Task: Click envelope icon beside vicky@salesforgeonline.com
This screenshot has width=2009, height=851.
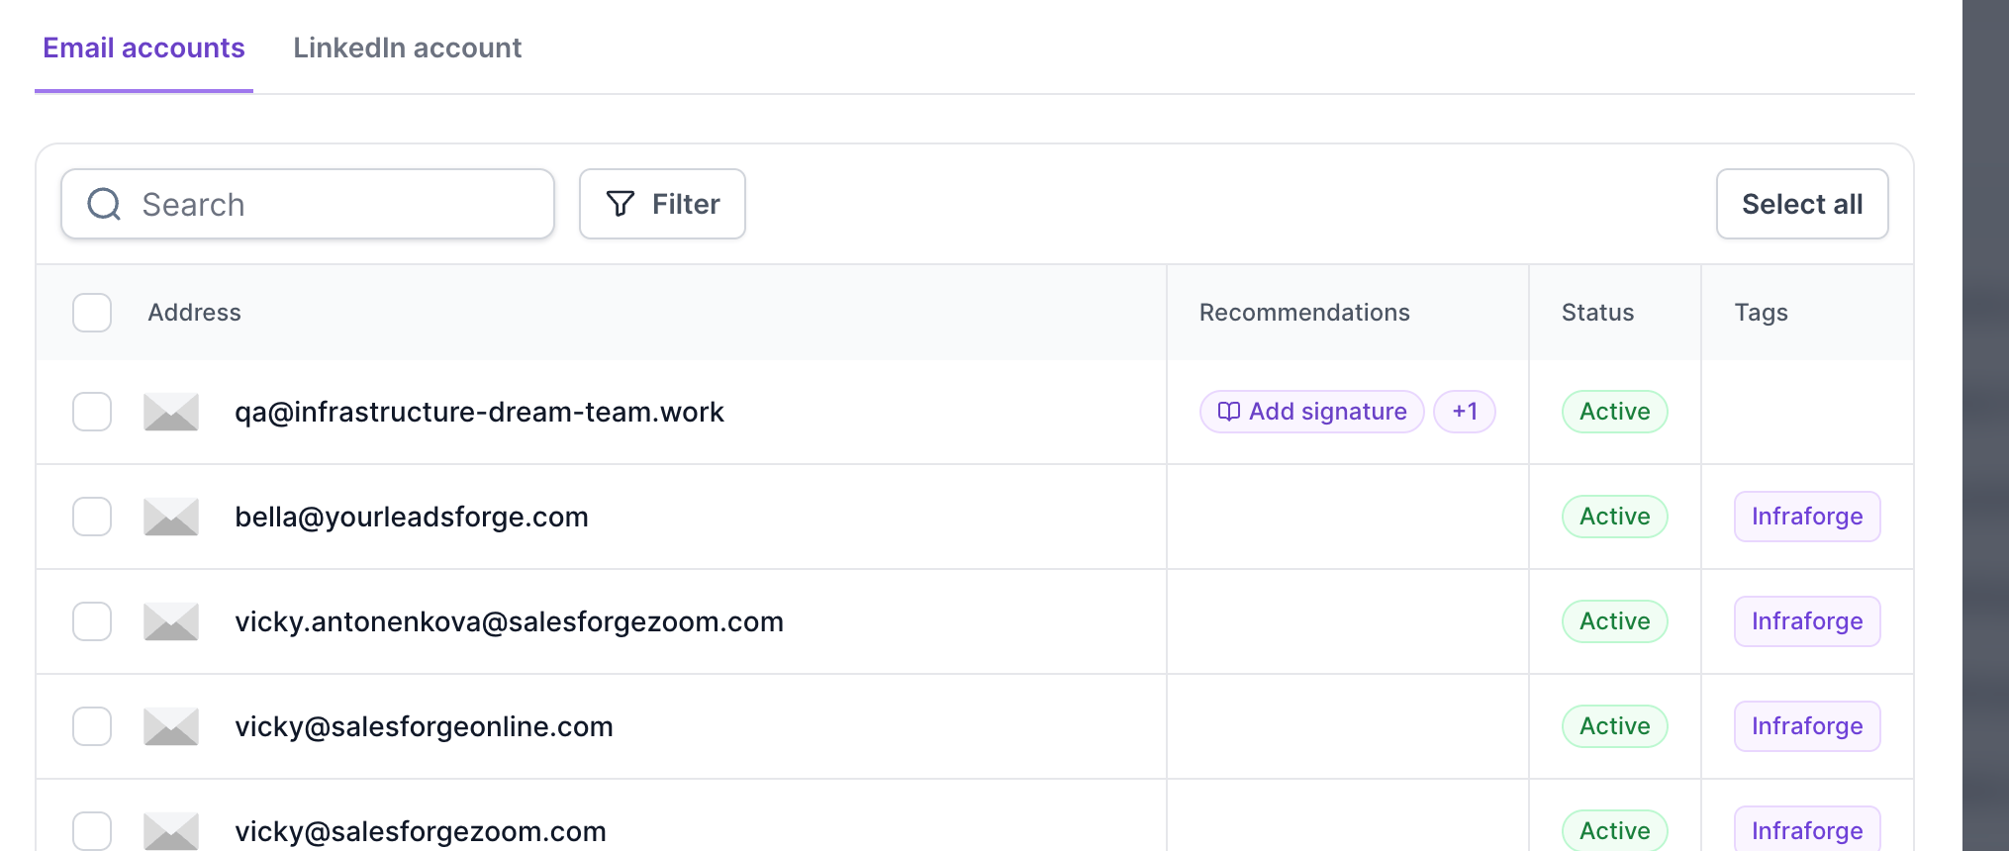Action: pyautogui.click(x=171, y=726)
